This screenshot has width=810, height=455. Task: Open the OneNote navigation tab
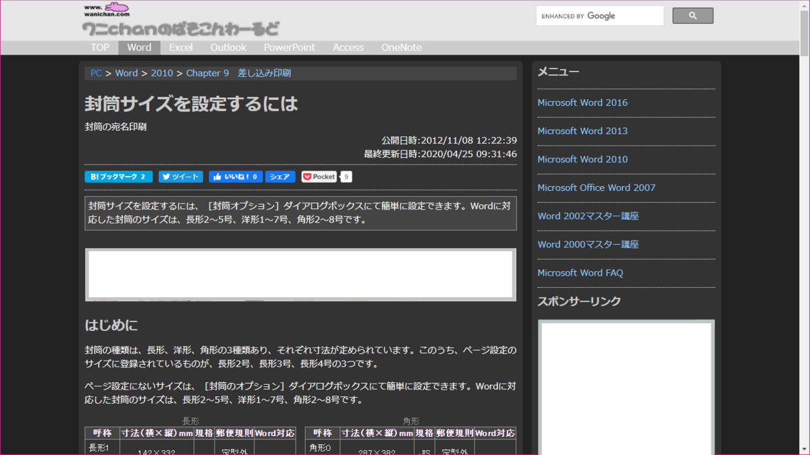pos(402,47)
